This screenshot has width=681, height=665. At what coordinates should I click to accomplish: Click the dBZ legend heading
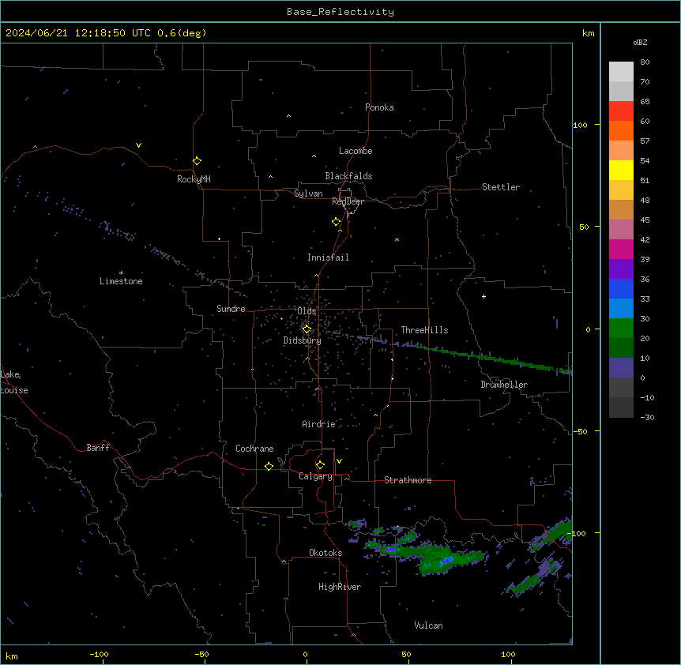(640, 42)
